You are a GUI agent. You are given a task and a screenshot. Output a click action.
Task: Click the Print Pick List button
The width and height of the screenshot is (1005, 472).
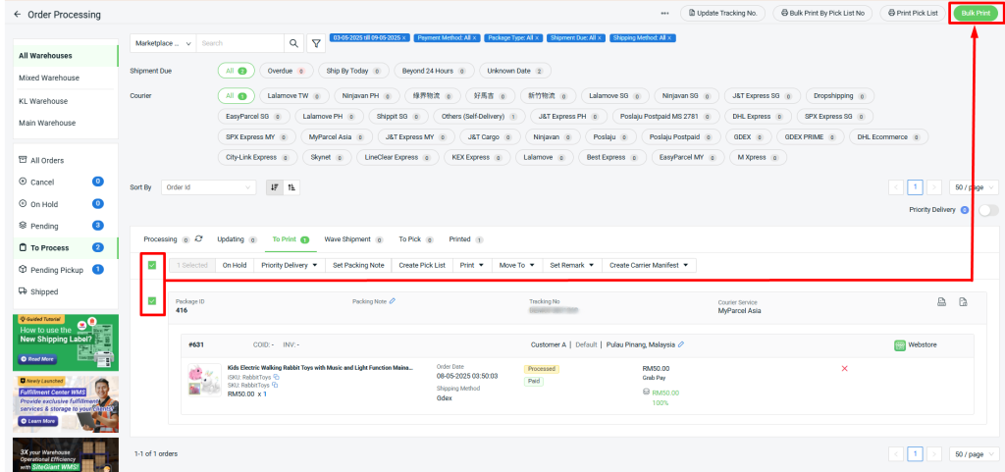[913, 14]
